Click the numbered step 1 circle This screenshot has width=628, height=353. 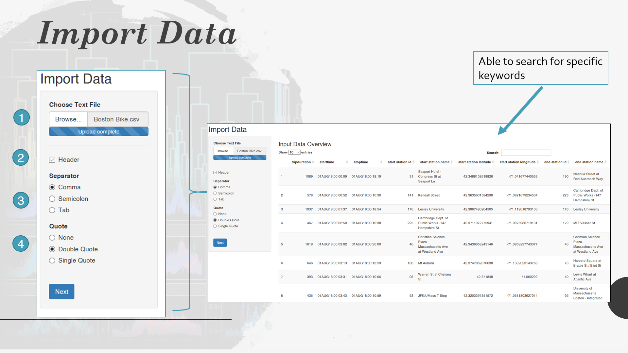coord(22,118)
